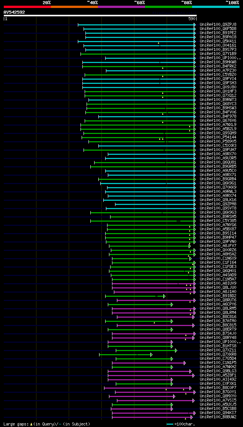Image resolution: width=243 pixels, height=427 pixels.
Task: Select hit UniRef100_A7NXL9
Action: pos(218,125)
